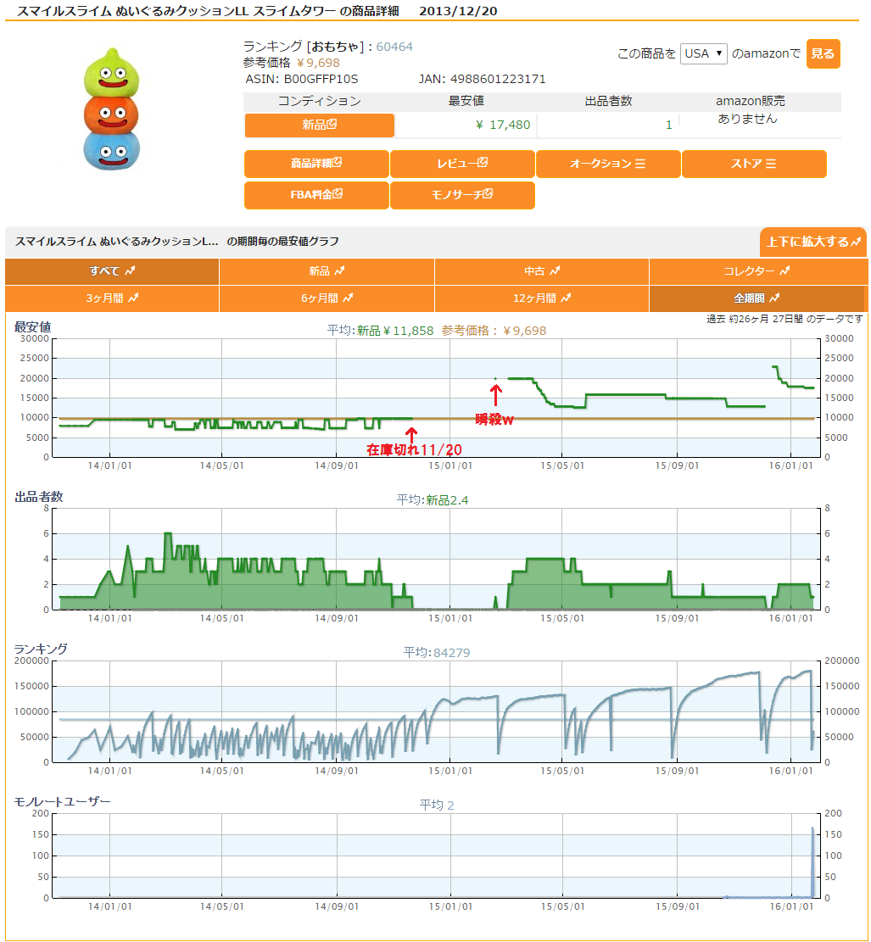Click the orange 見る button
871x942 pixels.
tap(823, 53)
